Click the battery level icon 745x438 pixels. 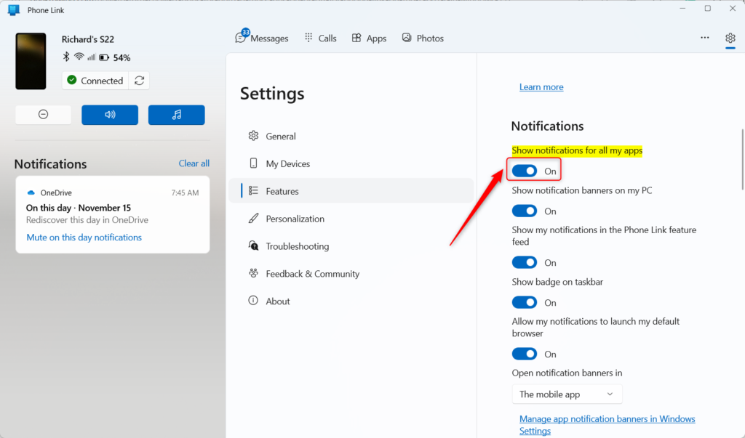[x=104, y=57]
